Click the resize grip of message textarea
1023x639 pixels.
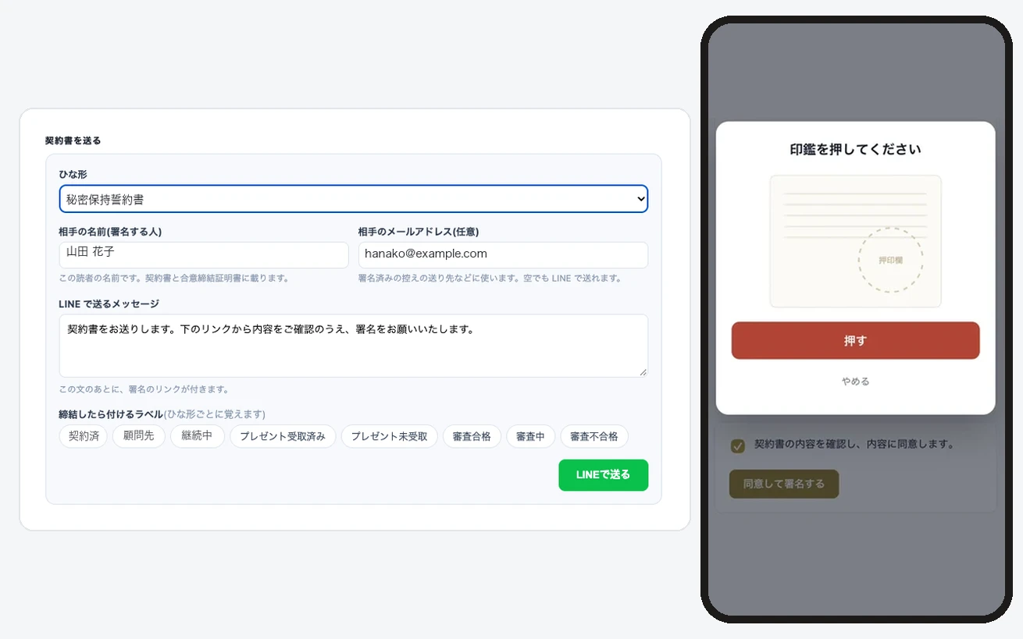click(643, 372)
